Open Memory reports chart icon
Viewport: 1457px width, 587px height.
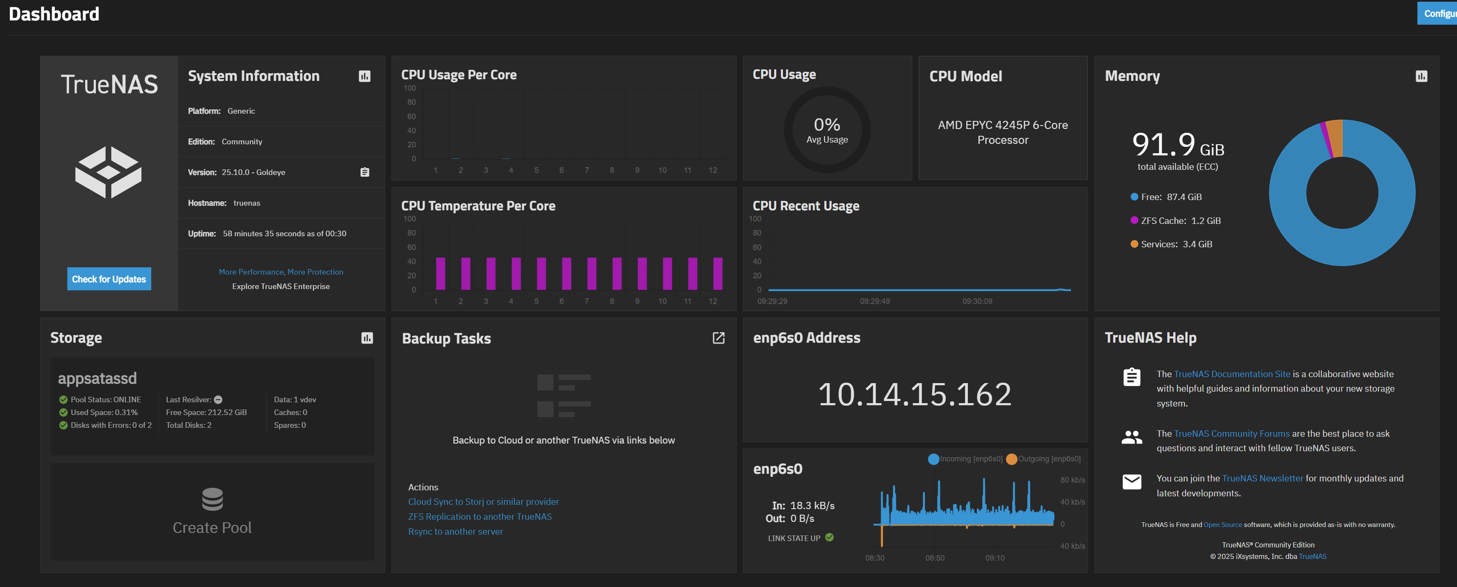(1421, 76)
